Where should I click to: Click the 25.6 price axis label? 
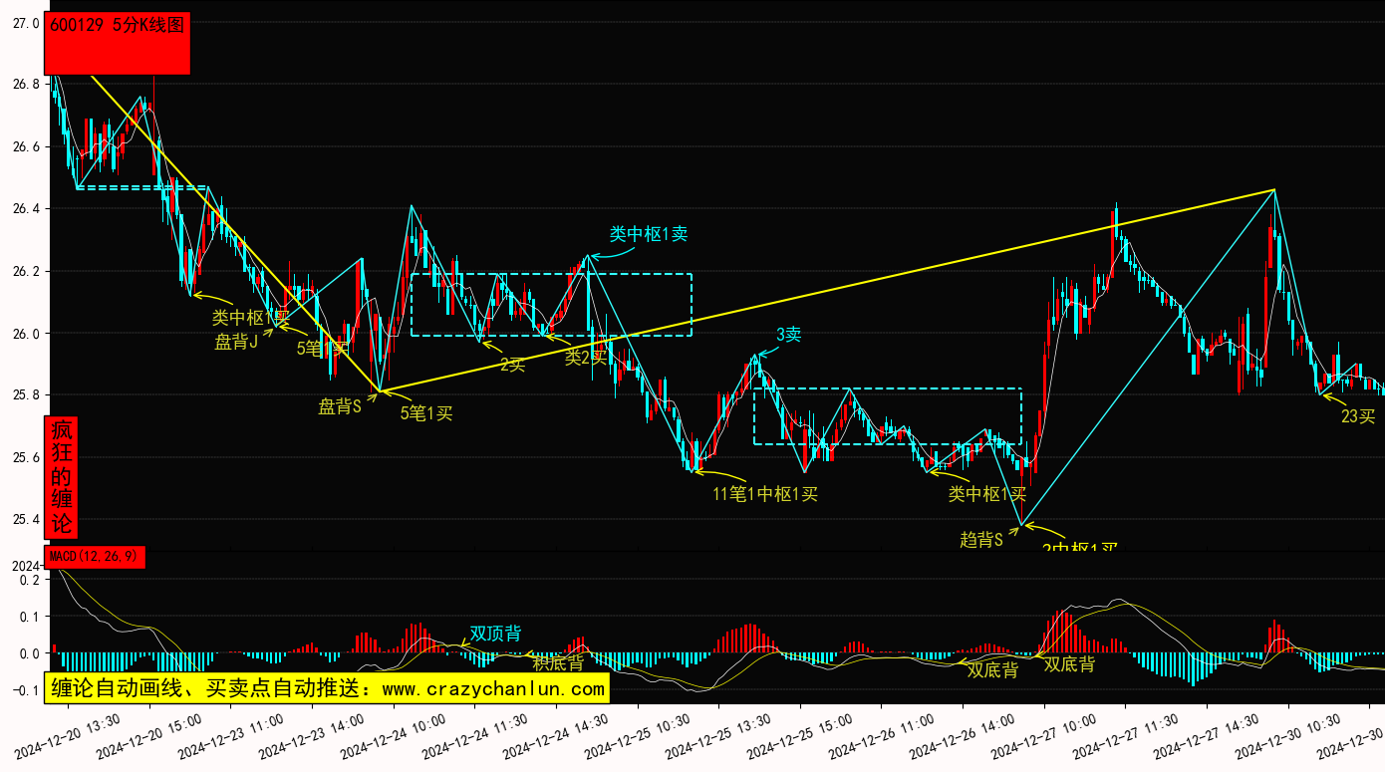26,458
